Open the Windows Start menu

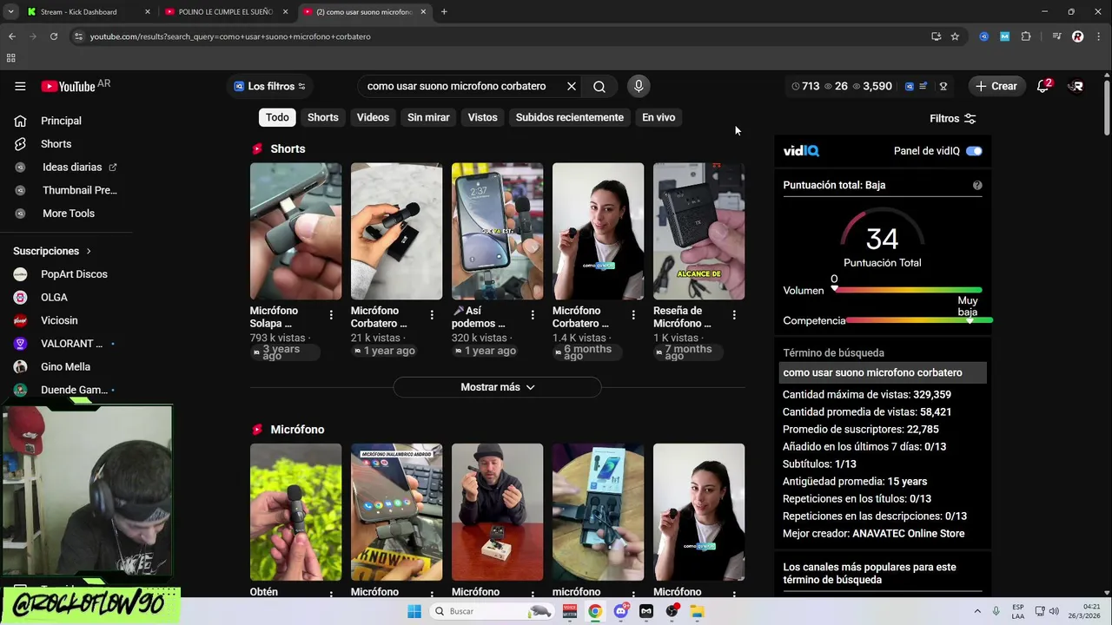(x=414, y=611)
